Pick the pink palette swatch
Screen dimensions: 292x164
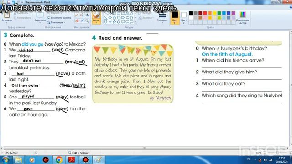click(x=205, y=18)
